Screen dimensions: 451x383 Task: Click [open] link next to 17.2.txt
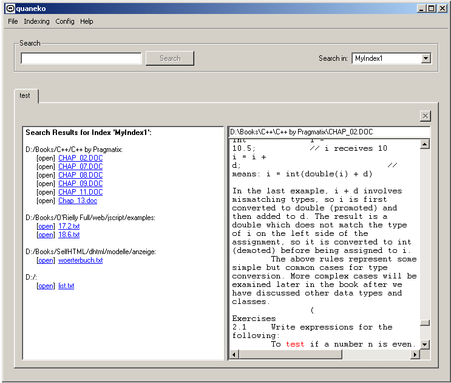click(46, 226)
